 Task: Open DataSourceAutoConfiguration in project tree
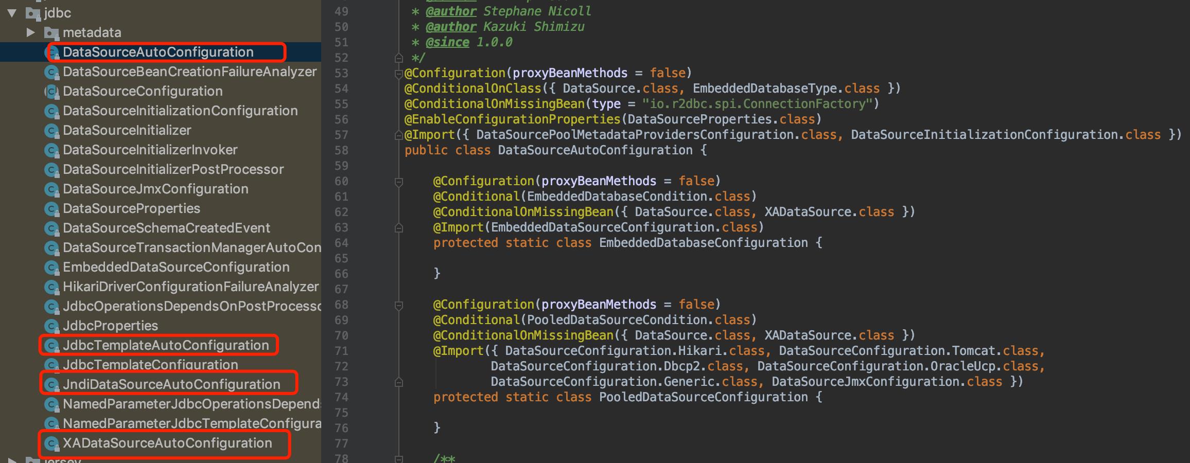[158, 52]
